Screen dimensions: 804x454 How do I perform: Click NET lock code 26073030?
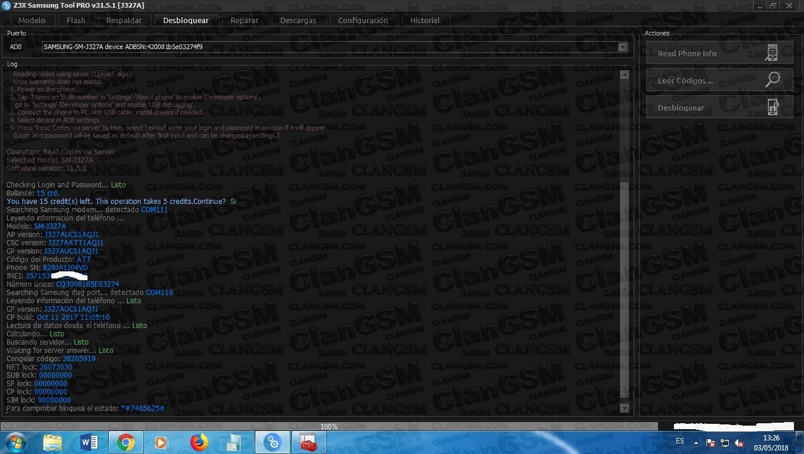point(56,367)
